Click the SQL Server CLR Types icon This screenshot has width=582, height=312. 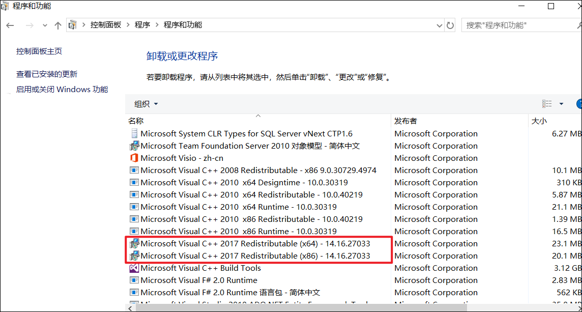134,134
